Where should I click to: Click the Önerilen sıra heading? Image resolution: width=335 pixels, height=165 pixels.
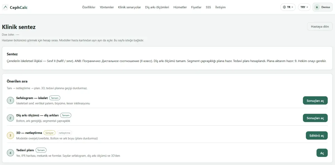tap(17, 81)
